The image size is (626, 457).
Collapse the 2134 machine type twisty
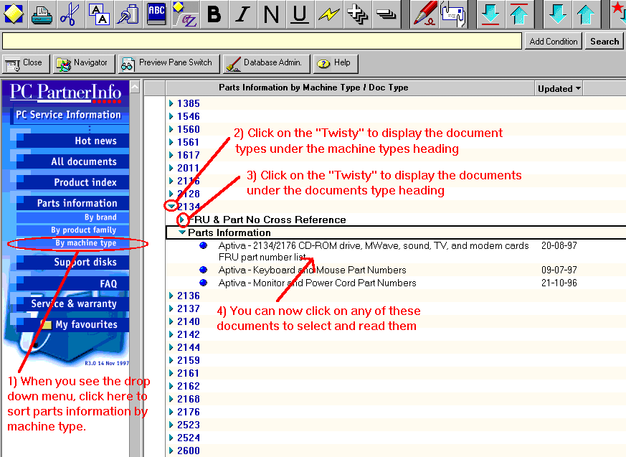point(171,207)
